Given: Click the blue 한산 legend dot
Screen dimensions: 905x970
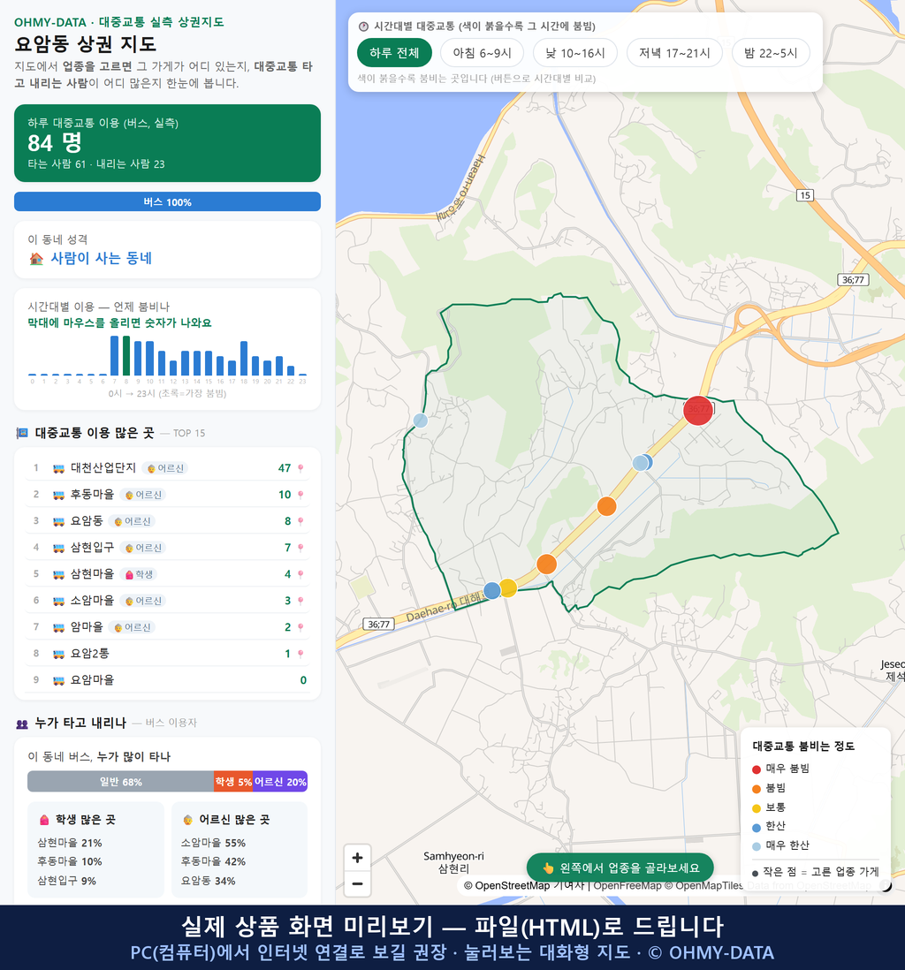Looking at the screenshot, I should coord(757,828).
